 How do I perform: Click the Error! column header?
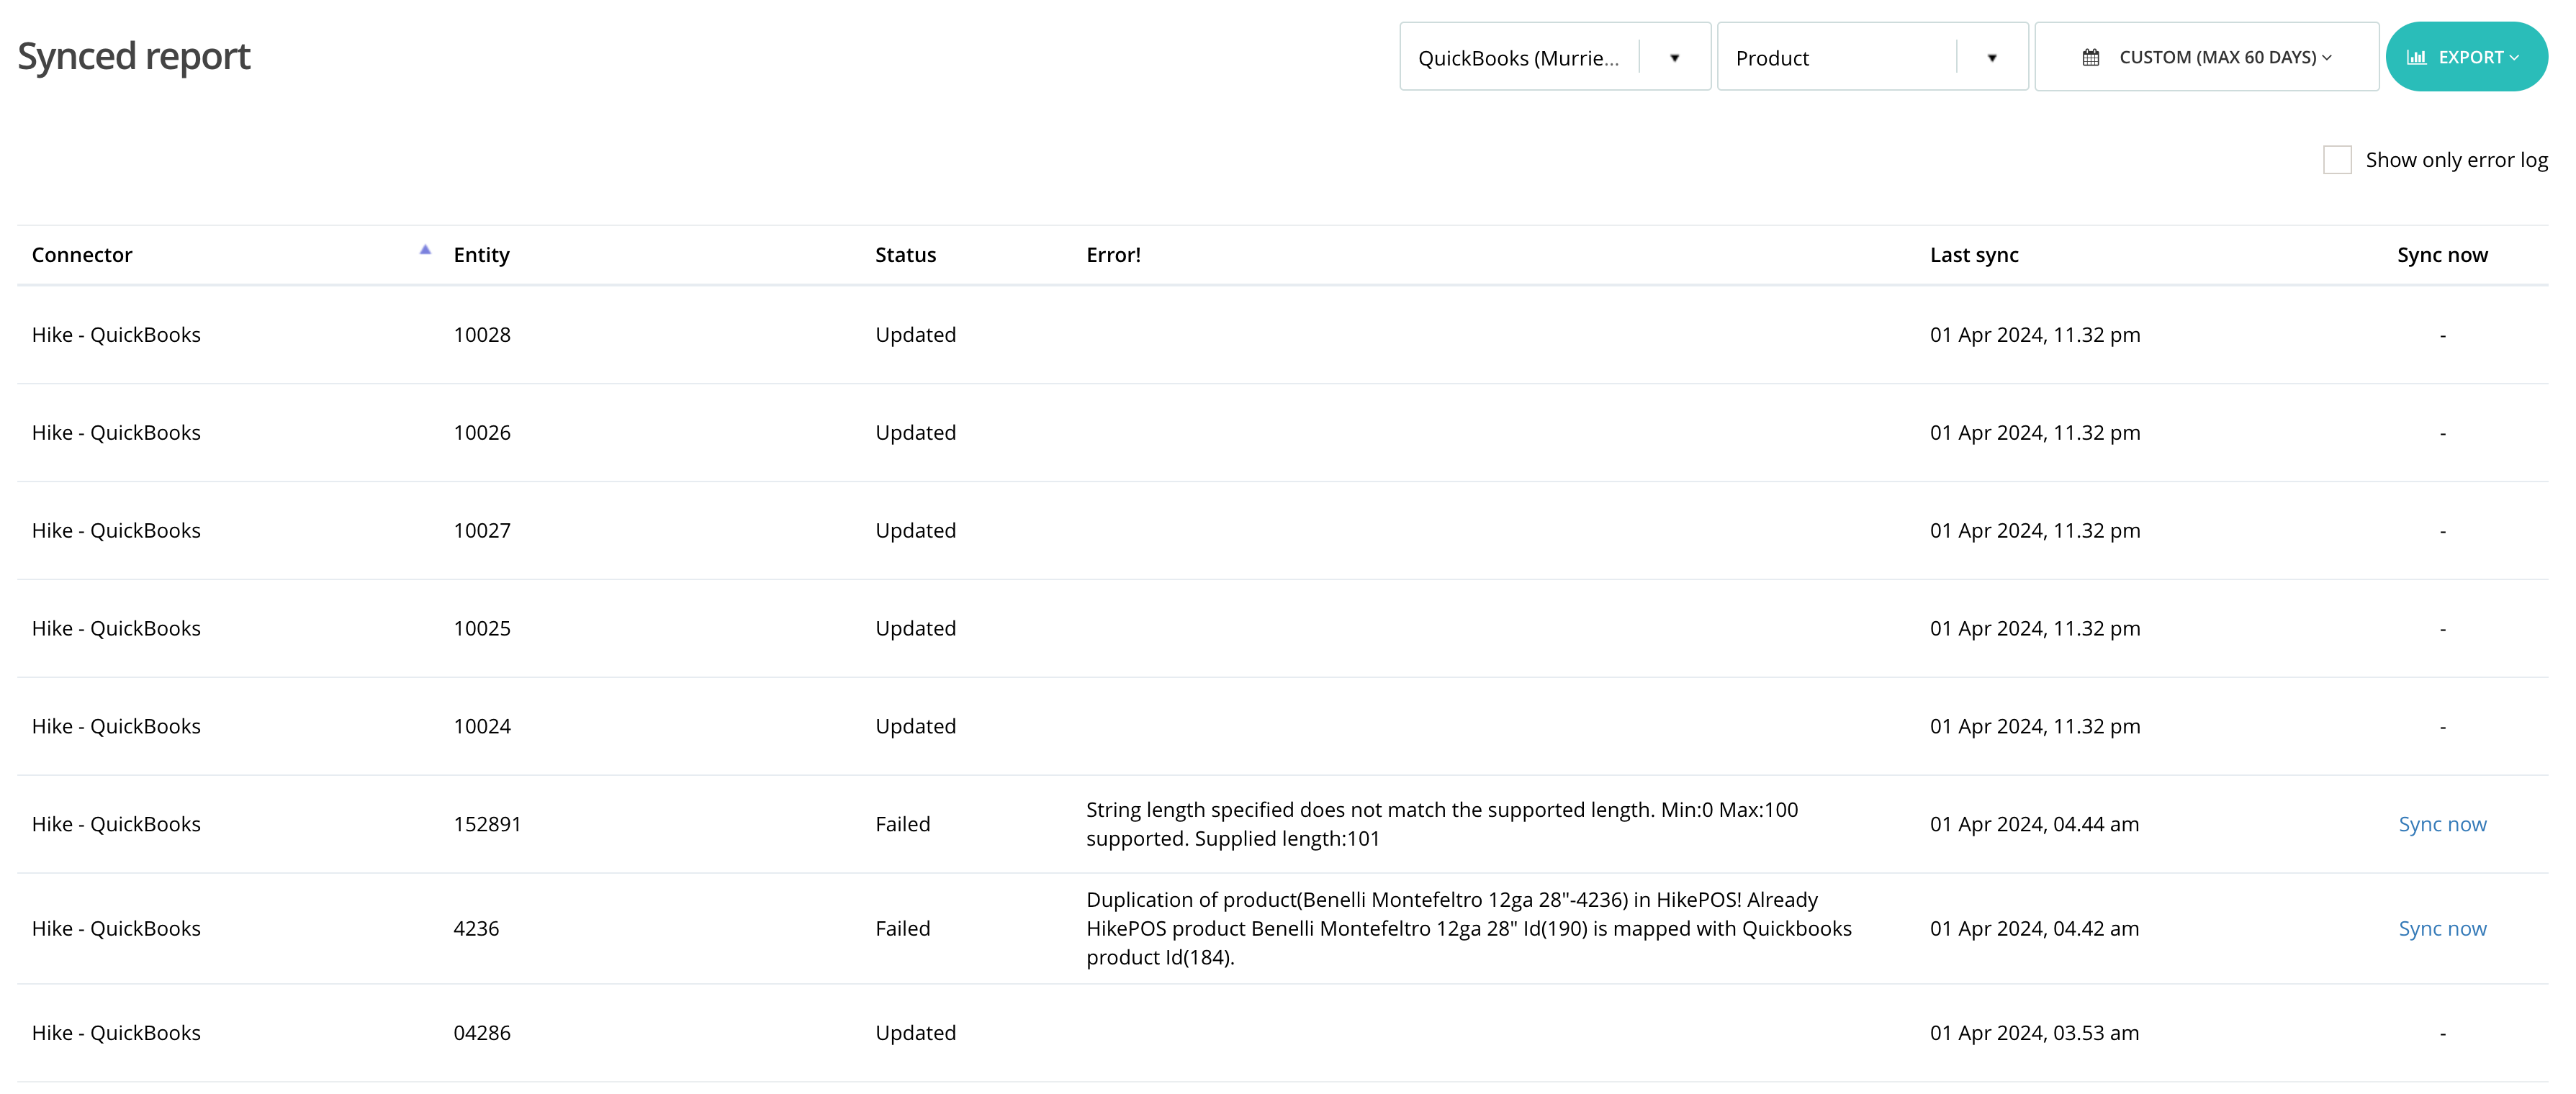[x=1113, y=255]
